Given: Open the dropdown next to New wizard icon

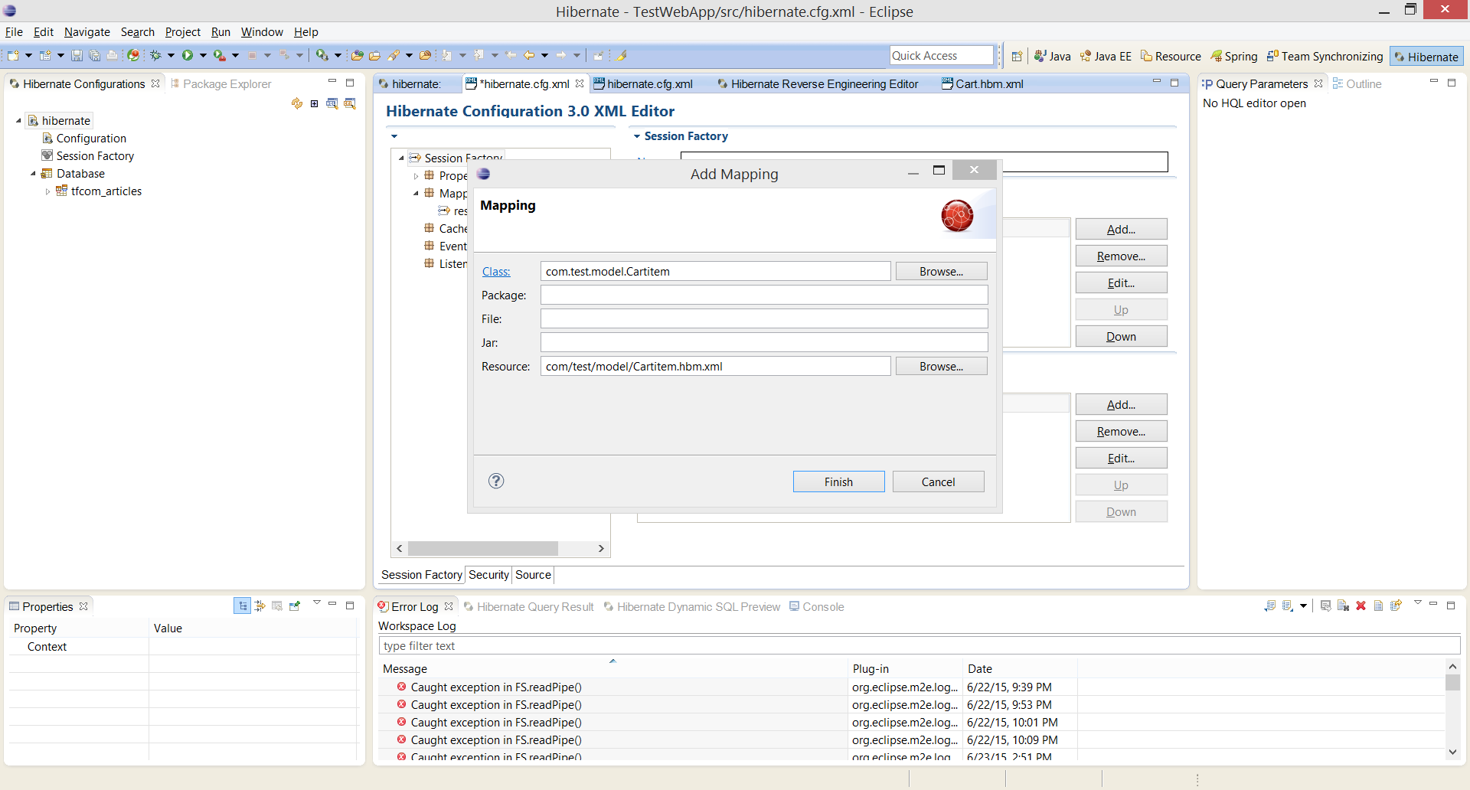Looking at the screenshot, I should [x=28, y=55].
